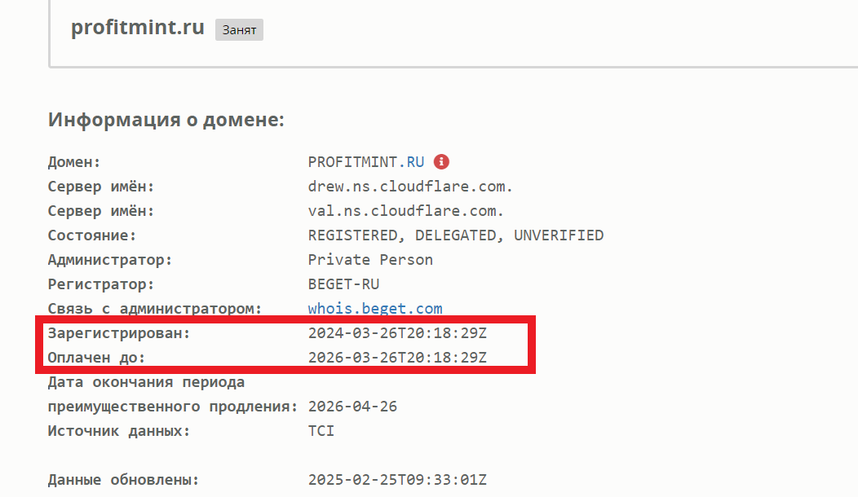Click the 'Информация о домене:' heading
The image size is (858, 497).
pyautogui.click(x=166, y=119)
